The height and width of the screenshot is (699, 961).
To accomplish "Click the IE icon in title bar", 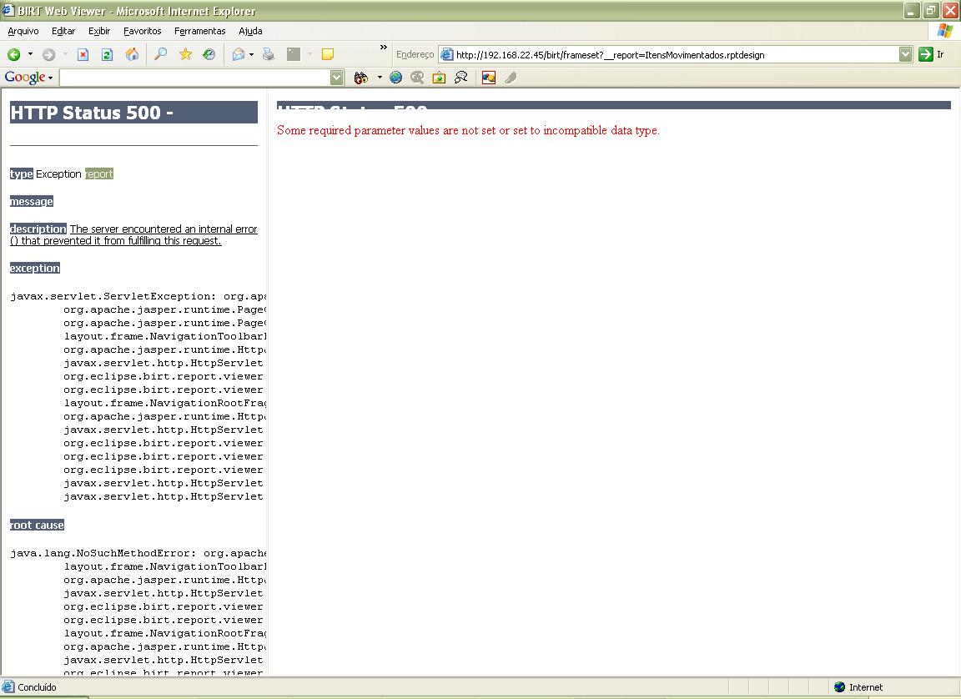I will click(8, 10).
